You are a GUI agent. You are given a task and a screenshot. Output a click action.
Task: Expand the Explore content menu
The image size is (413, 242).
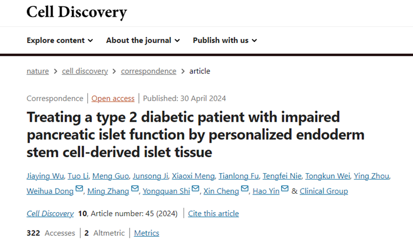60,40
